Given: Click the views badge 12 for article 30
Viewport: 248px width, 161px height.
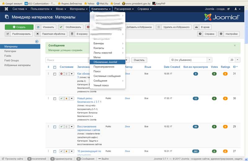Looking at the screenshot, I should pyautogui.click(x=196, y=99).
